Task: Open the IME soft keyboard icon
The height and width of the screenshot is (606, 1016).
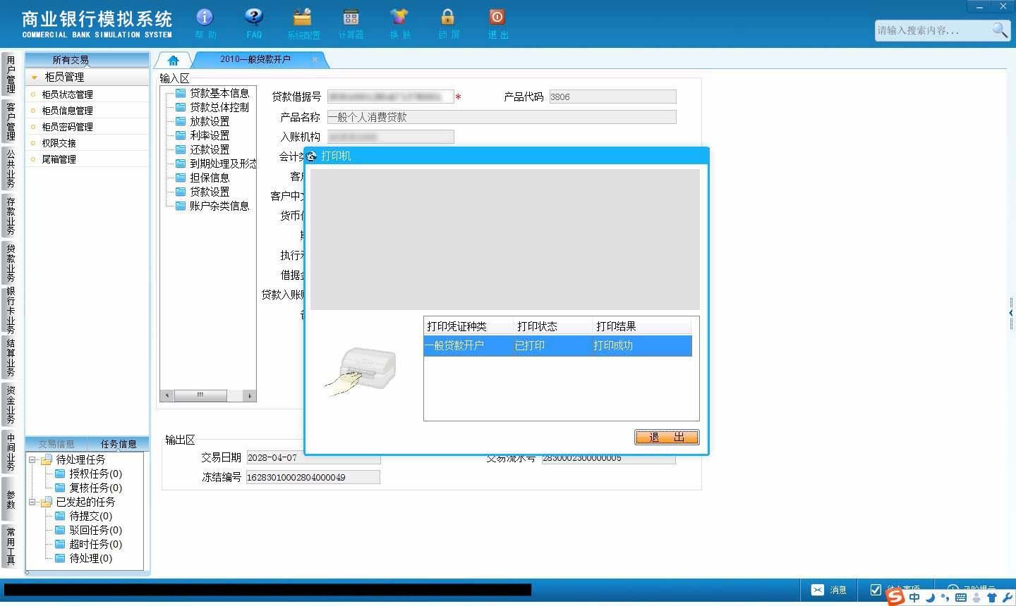Action: pyautogui.click(x=960, y=598)
